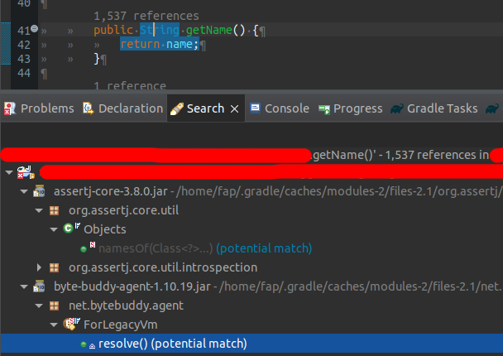The image size is (503, 356).
Task: Show the Progress tab
Action: click(350, 108)
